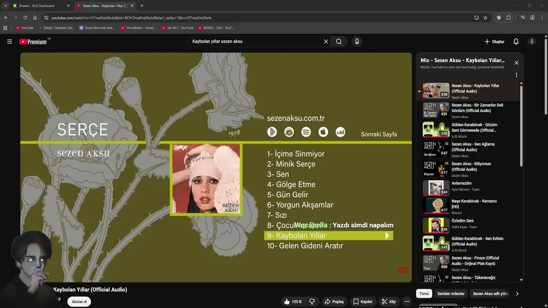
Task: Dislike the video with thumbs down
Action: pos(312,302)
